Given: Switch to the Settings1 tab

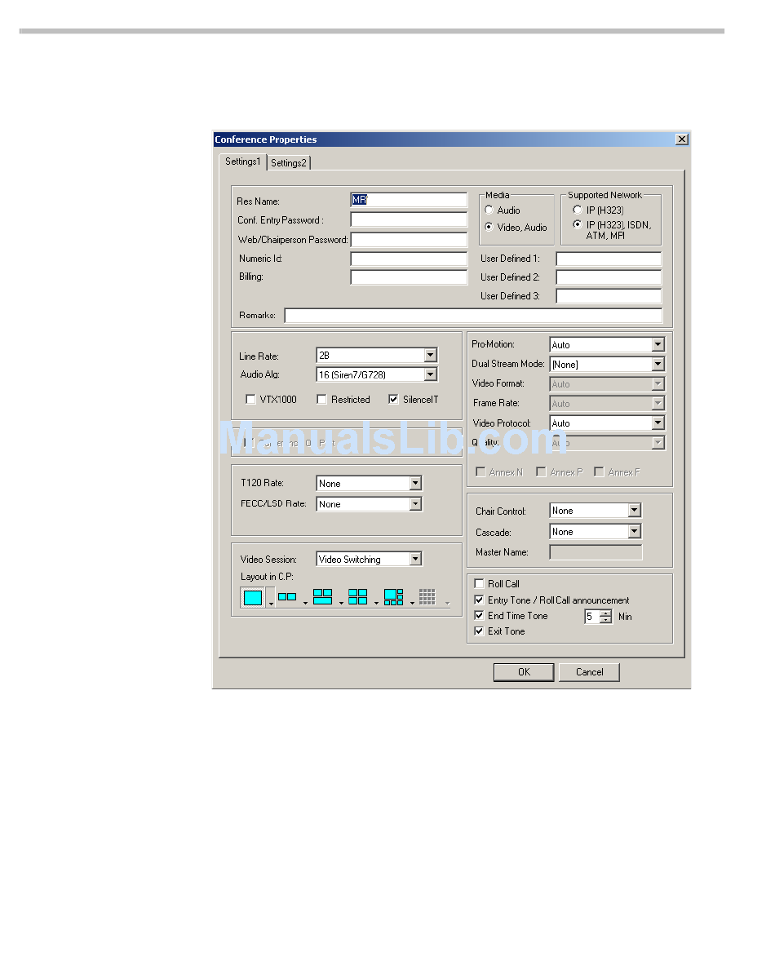Looking at the screenshot, I should [x=242, y=162].
